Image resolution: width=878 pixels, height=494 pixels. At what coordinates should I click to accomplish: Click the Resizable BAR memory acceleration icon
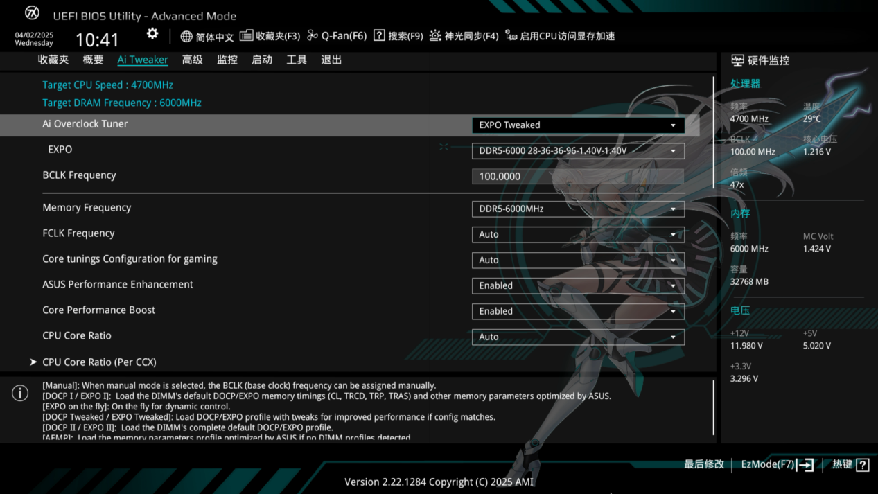click(x=511, y=35)
